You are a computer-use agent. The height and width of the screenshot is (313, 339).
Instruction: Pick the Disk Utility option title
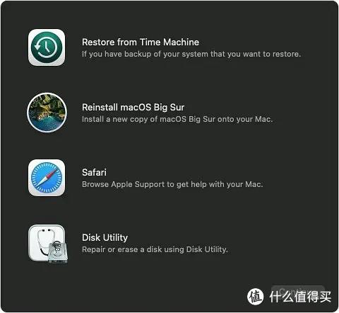tap(105, 237)
